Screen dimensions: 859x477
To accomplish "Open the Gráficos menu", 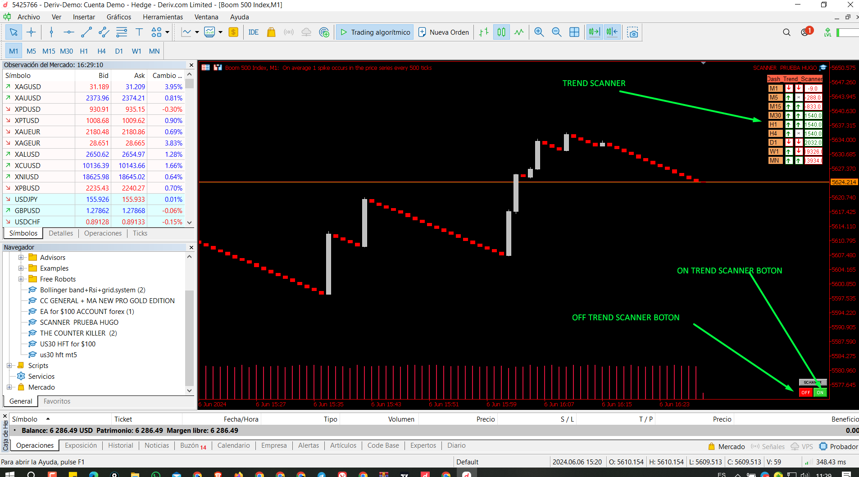I will click(x=119, y=17).
